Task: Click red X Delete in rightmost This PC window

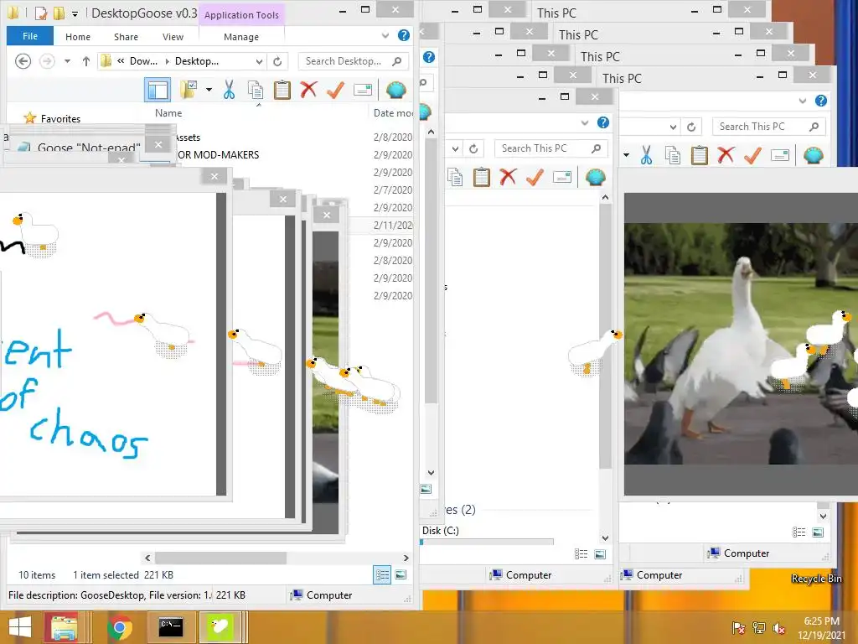Action: point(726,155)
